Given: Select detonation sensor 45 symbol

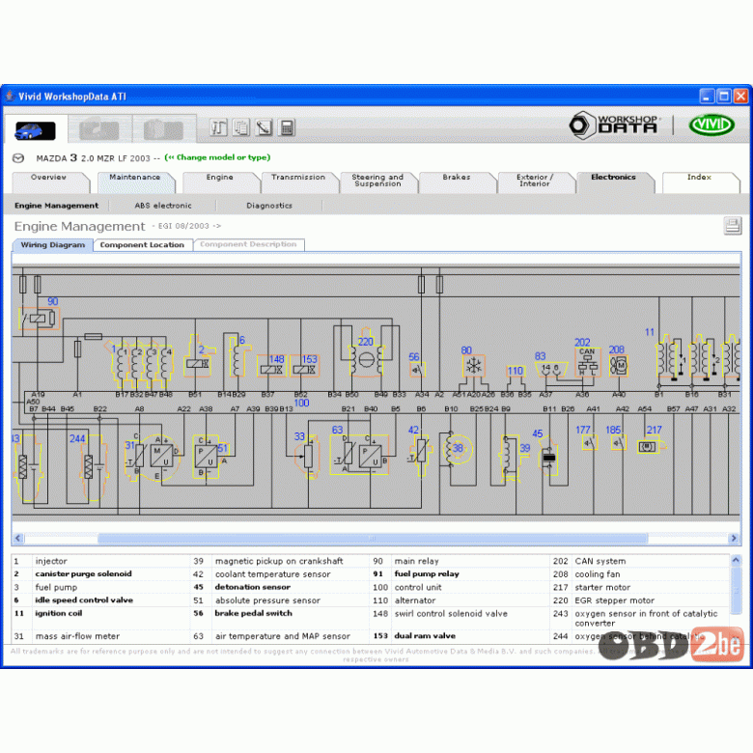Looking at the screenshot, I should (x=549, y=459).
